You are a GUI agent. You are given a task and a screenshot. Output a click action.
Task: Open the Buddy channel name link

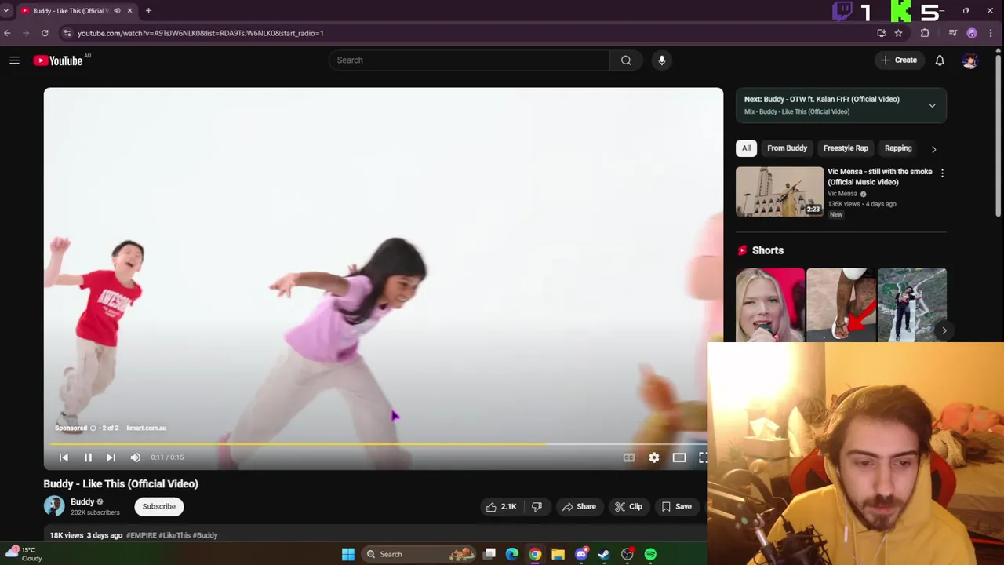pos(82,502)
